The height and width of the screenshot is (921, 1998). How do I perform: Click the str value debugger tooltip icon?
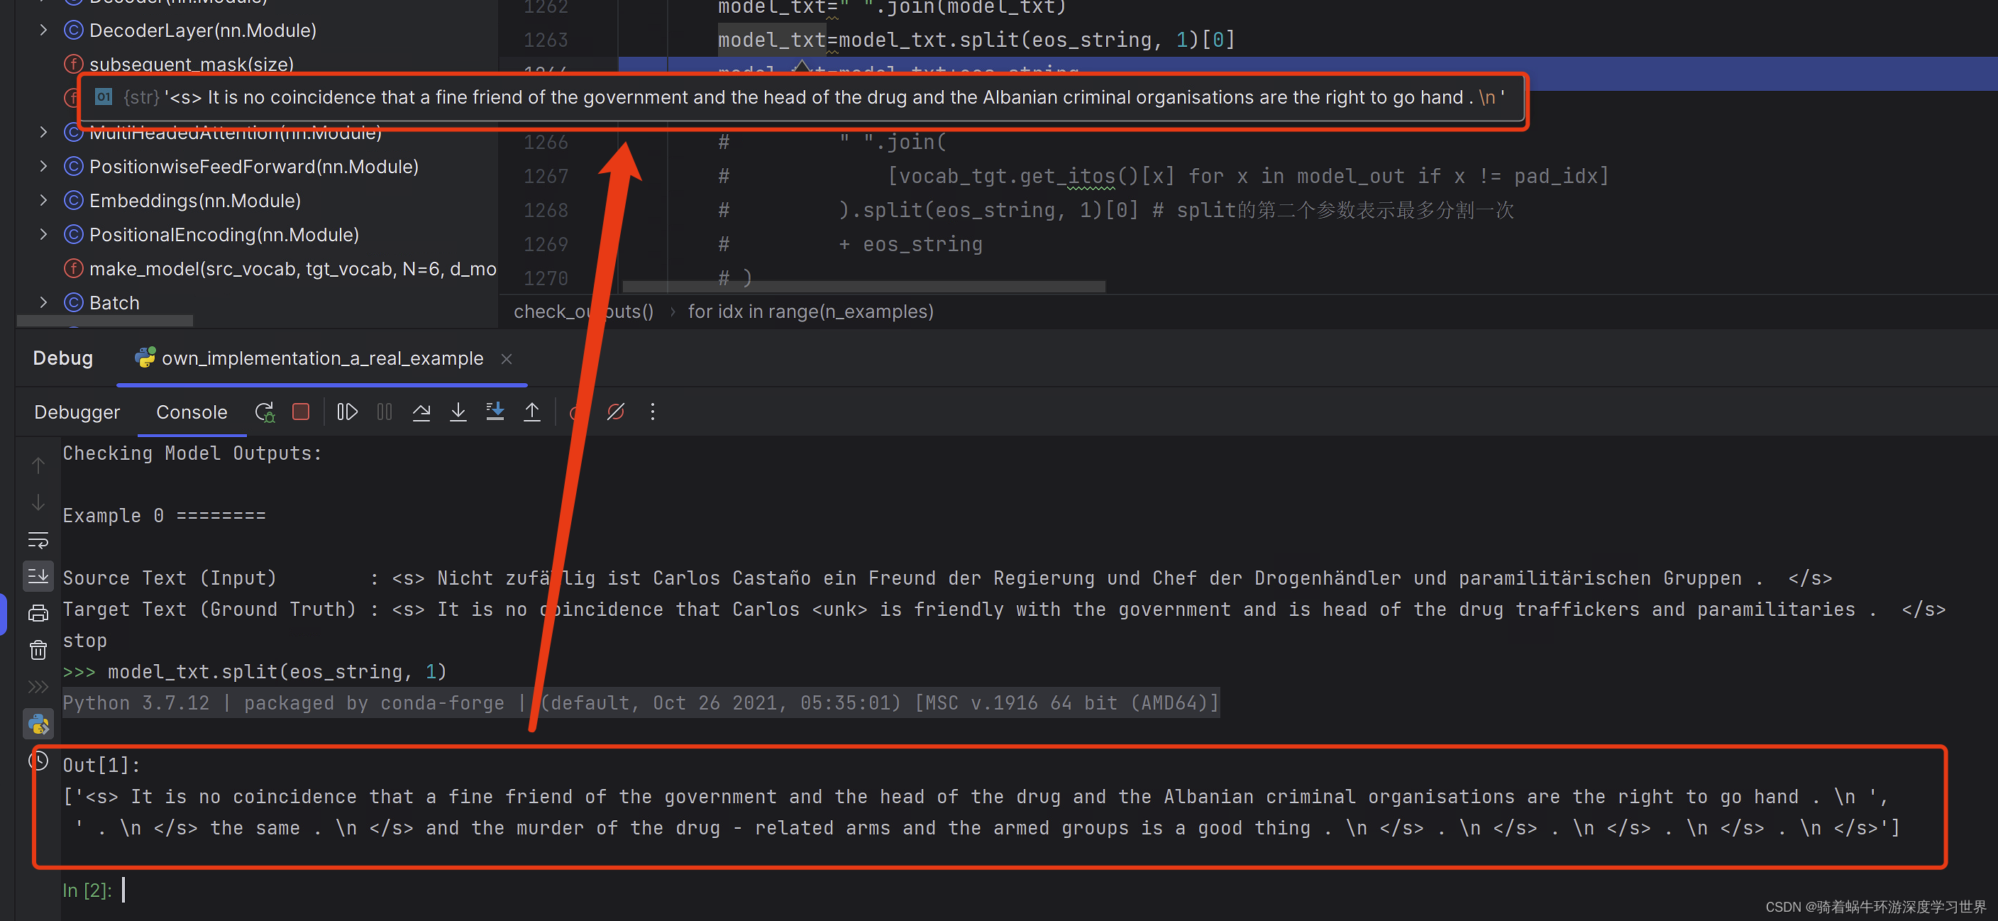point(103,97)
